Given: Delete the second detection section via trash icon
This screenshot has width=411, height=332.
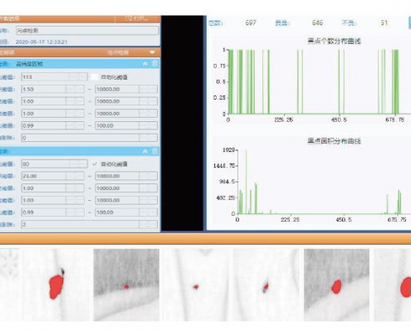Looking at the screenshot, I should [154, 151].
